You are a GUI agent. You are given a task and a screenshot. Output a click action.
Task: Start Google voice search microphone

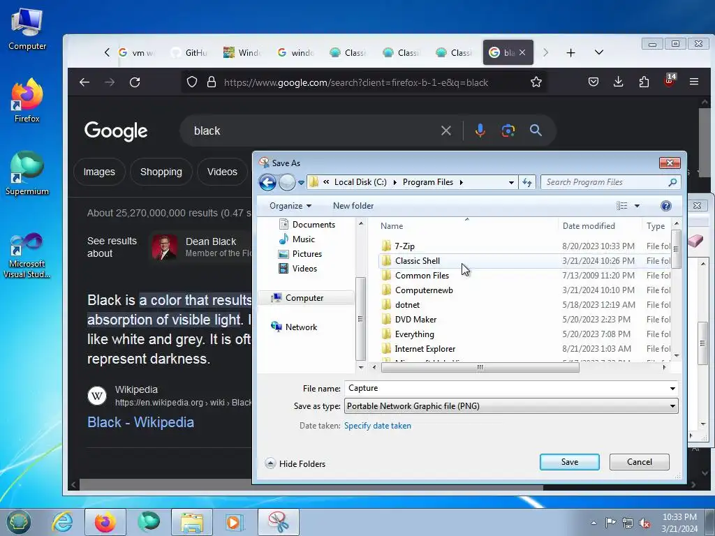pos(480,131)
